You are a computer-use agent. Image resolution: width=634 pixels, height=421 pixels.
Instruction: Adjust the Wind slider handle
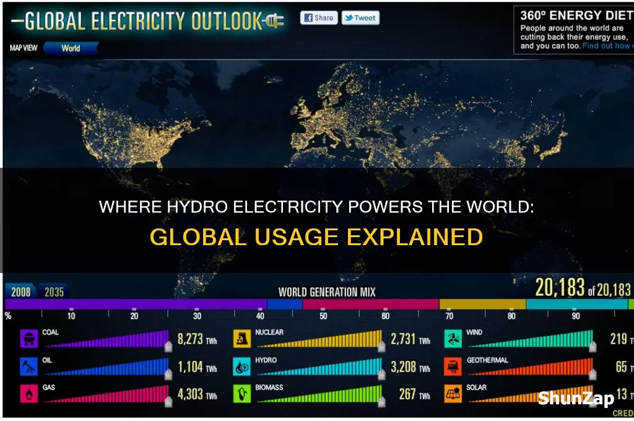[593, 347]
